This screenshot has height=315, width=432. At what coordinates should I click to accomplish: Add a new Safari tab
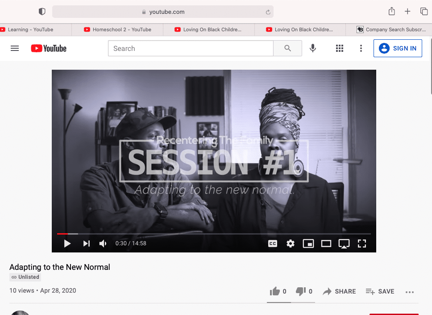click(407, 11)
